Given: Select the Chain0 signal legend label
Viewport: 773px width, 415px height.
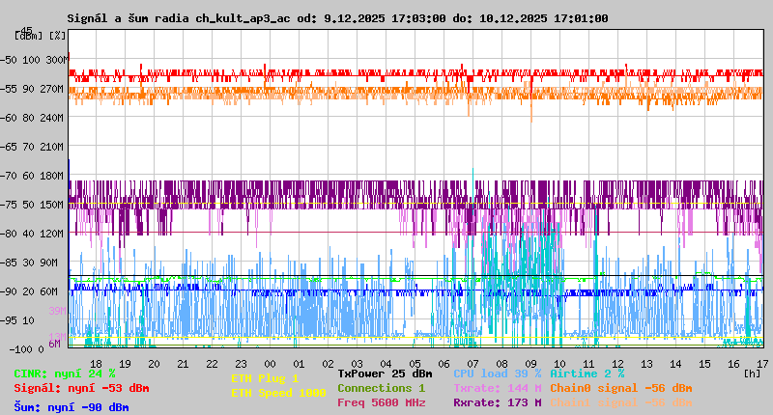Looking at the screenshot, I should [620, 388].
